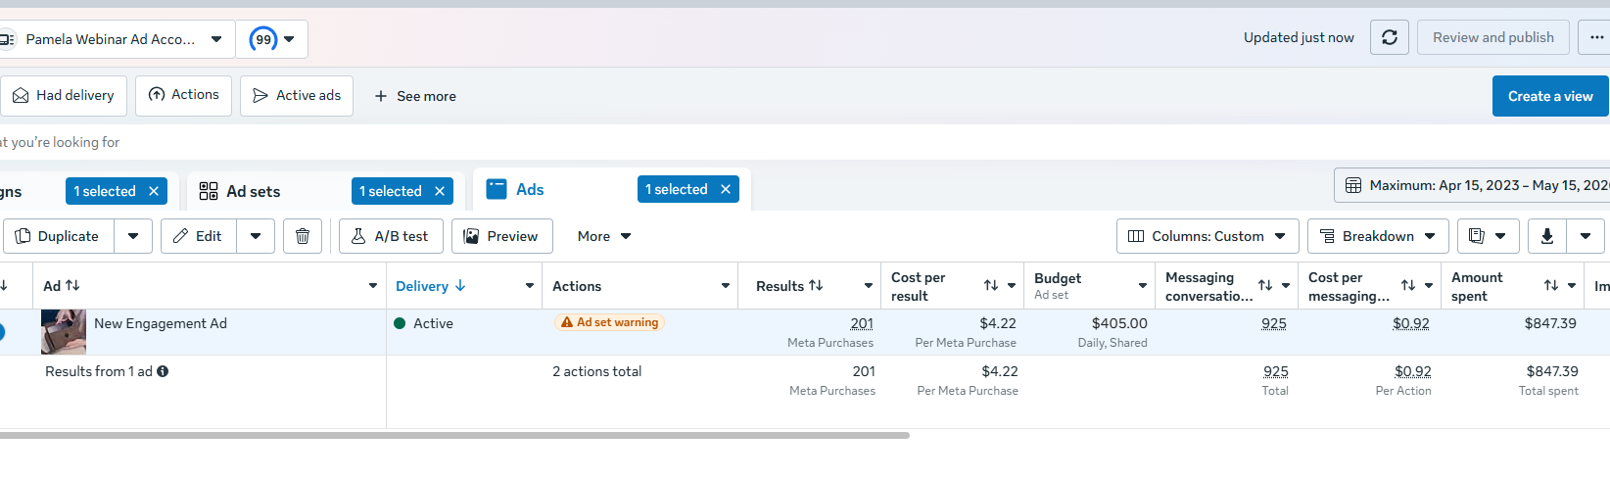1610x479 pixels.
Task: Click the Duplicate button
Action: (x=59, y=236)
